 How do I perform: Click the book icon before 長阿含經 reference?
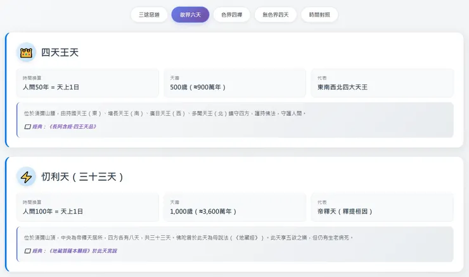click(27, 127)
